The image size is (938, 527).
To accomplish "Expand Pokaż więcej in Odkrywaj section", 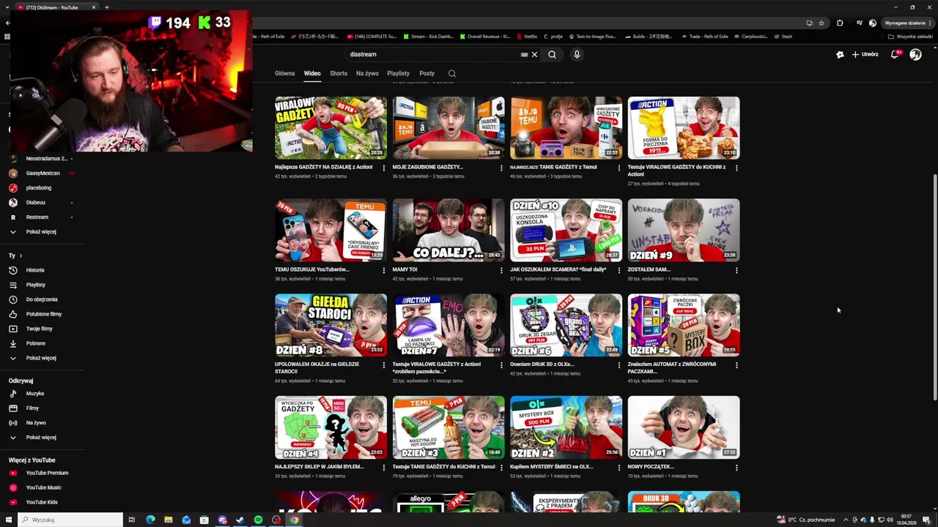I will coord(41,438).
